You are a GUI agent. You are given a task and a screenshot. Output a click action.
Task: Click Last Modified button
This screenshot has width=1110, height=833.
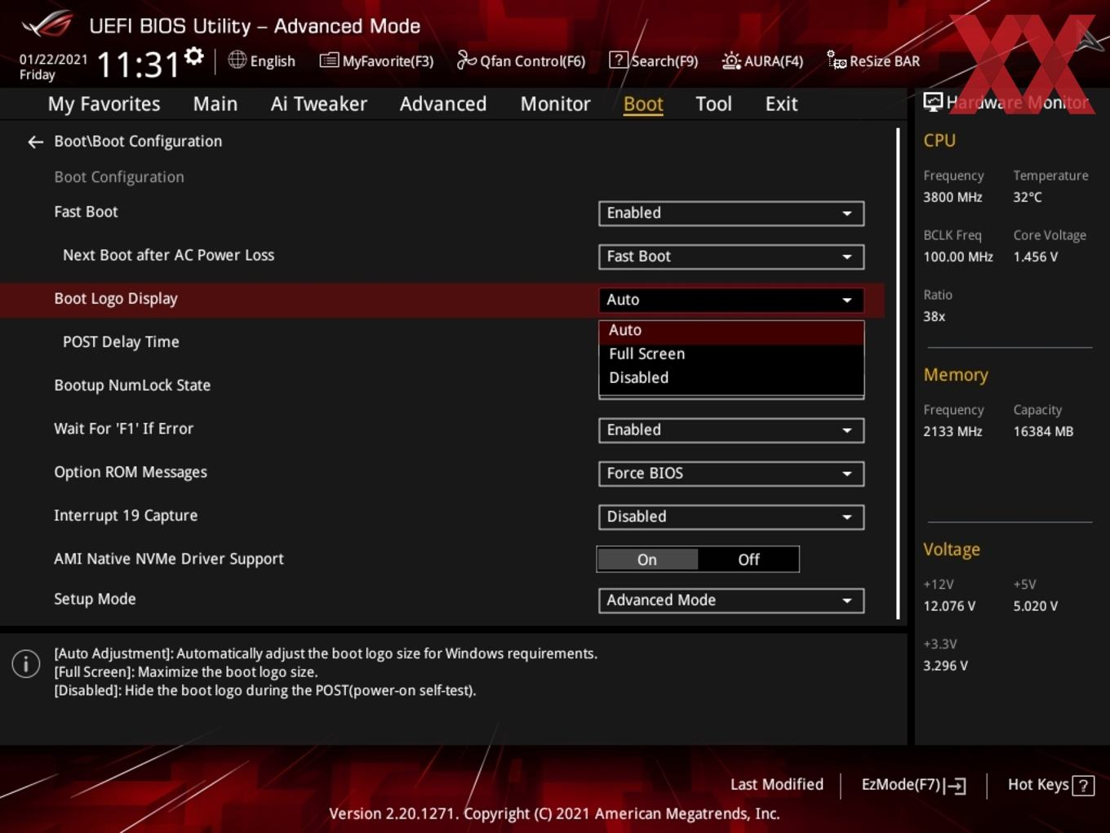[x=777, y=785]
